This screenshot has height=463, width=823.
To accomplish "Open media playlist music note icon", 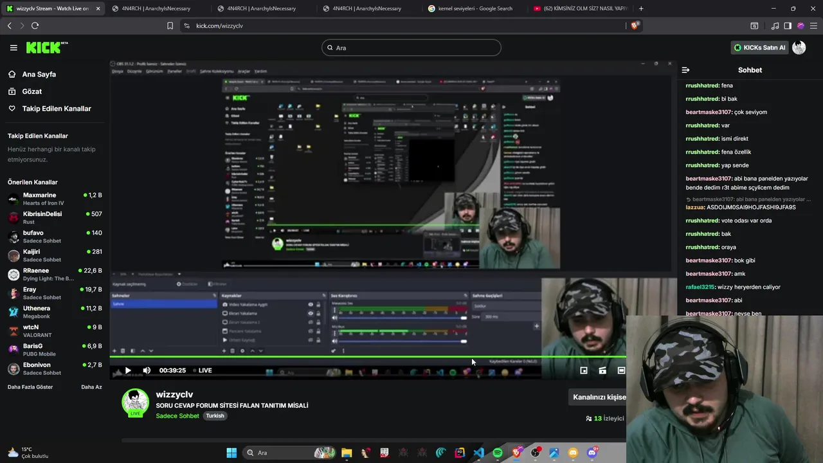I will pyautogui.click(x=775, y=26).
